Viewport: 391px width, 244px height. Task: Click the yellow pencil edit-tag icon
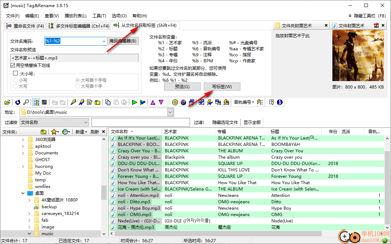(x=73, y=102)
